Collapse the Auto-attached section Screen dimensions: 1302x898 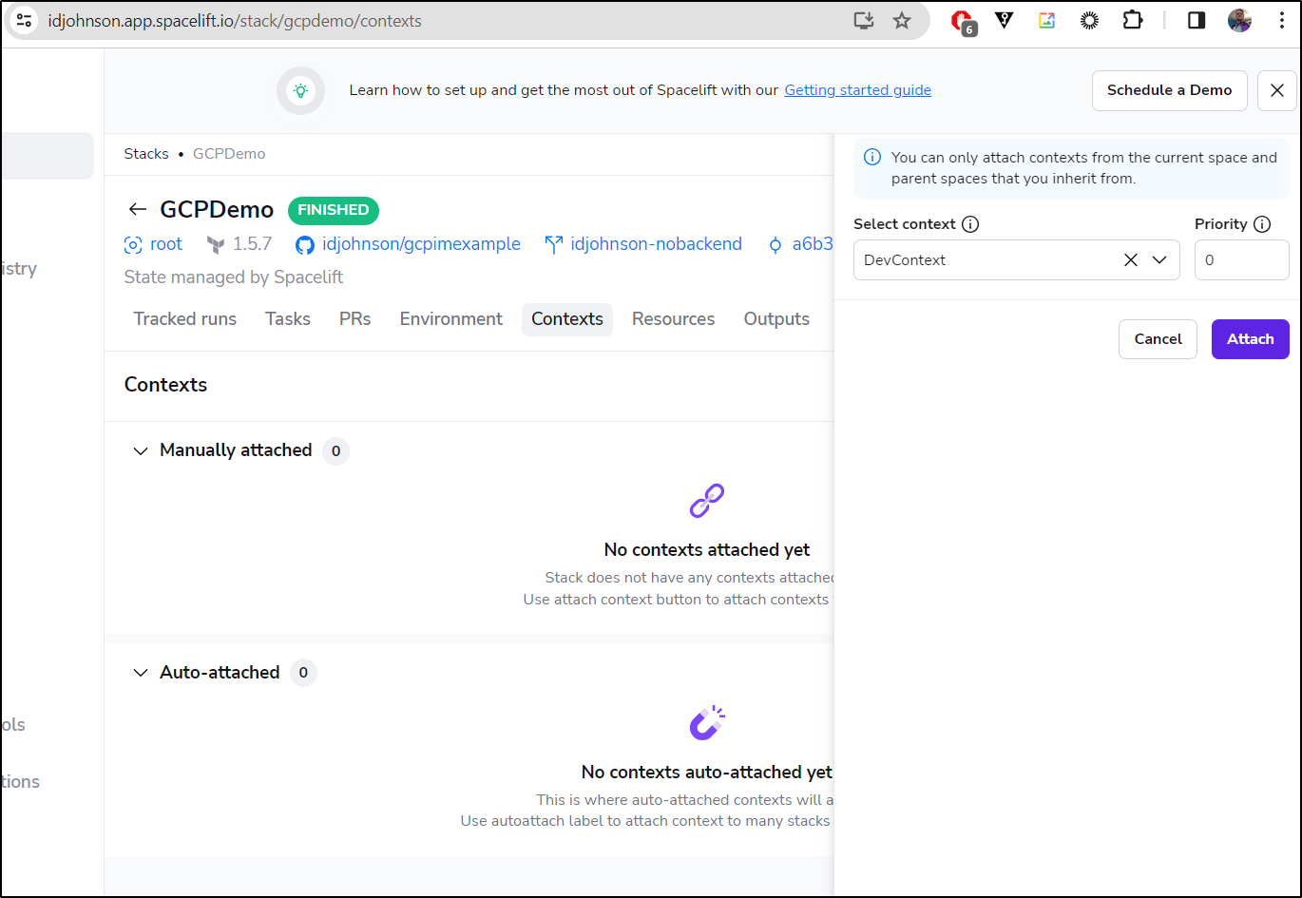point(141,673)
